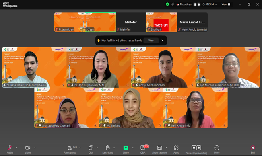Click pin icon on MC Berliana tile
The width and height of the screenshot is (262, 156).
[104, 125]
